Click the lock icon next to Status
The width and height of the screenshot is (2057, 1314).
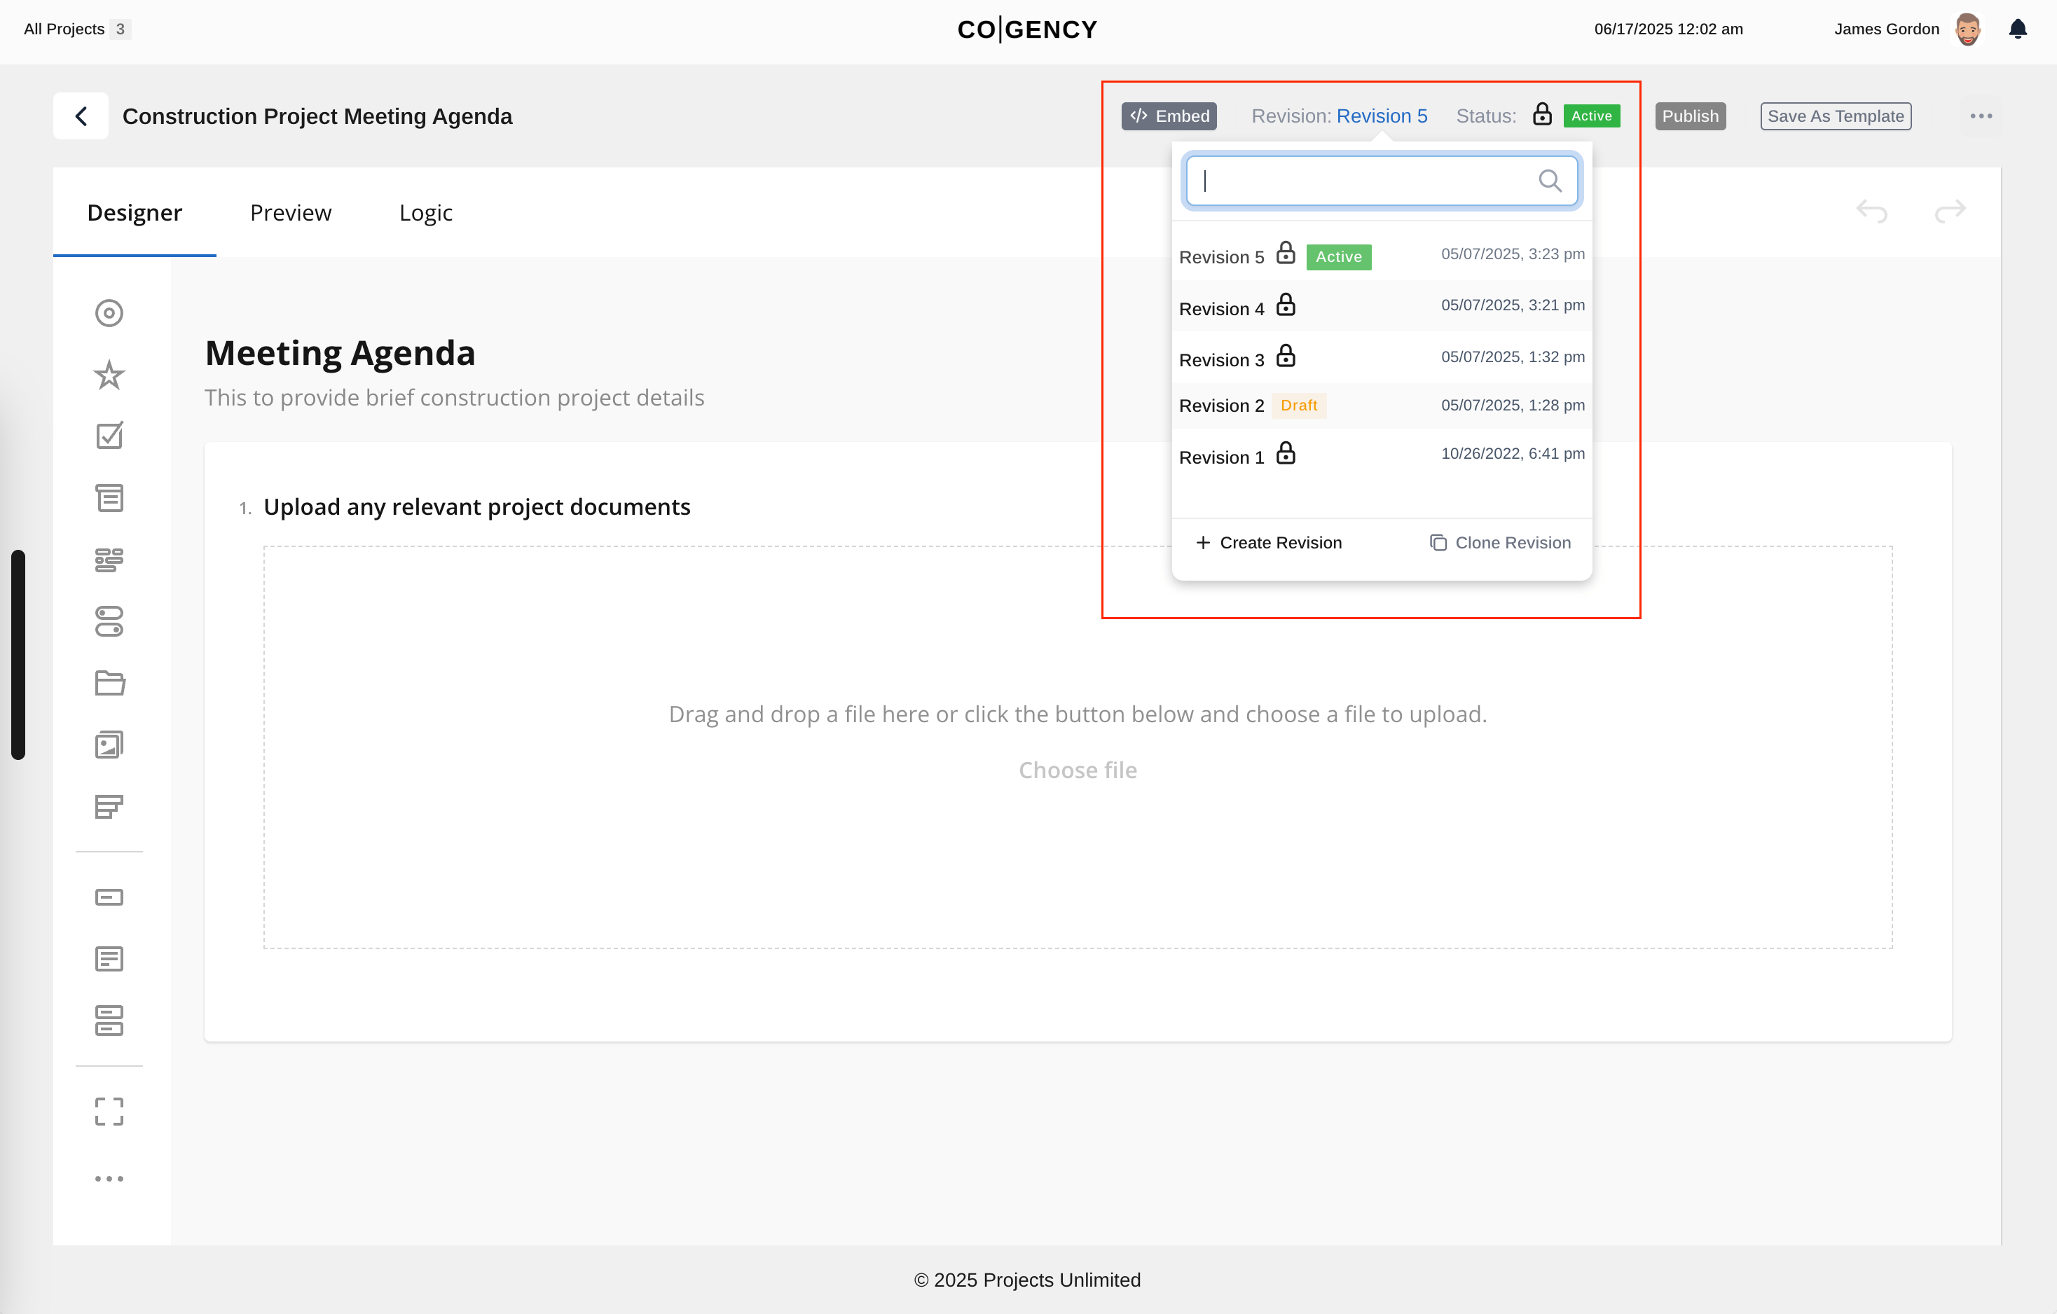coord(1542,116)
